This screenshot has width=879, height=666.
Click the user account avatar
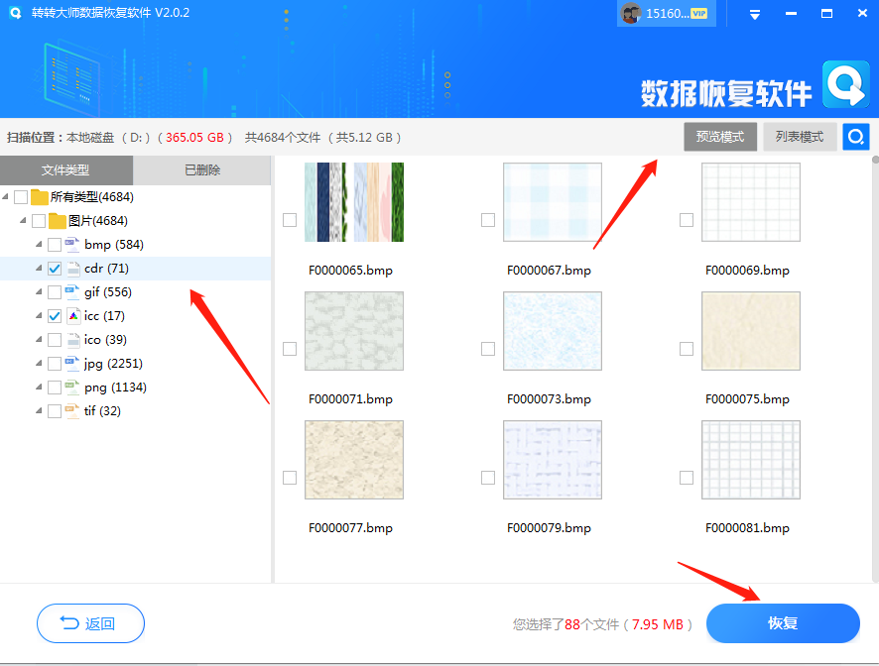tap(630, 13)
